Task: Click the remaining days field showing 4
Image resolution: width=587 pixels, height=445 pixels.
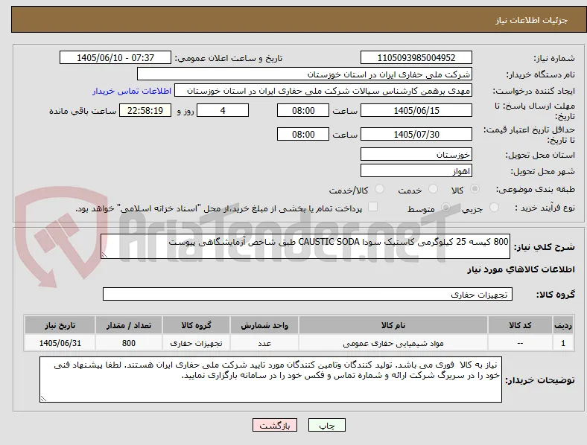Action: [x=223, y=110]
